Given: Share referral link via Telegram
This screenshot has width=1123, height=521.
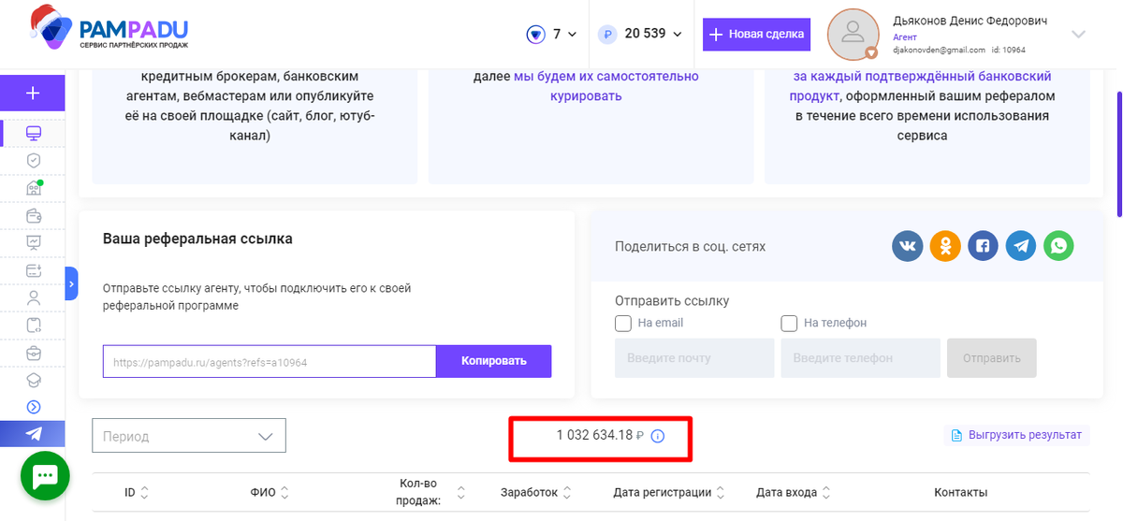Looking at the screenshot, I should (1021, 246).
